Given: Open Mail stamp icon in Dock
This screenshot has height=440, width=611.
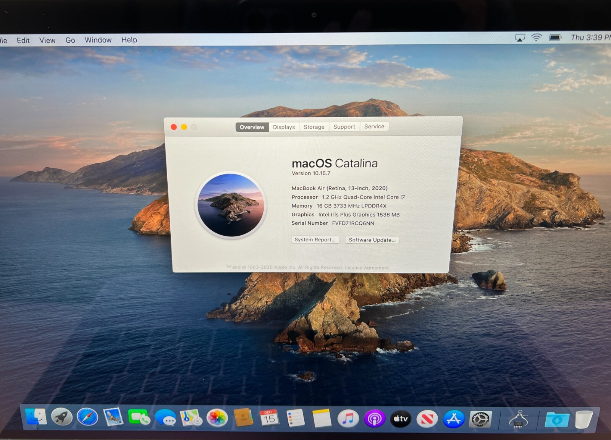Looking at the screenshot, I should coord(113,417).
